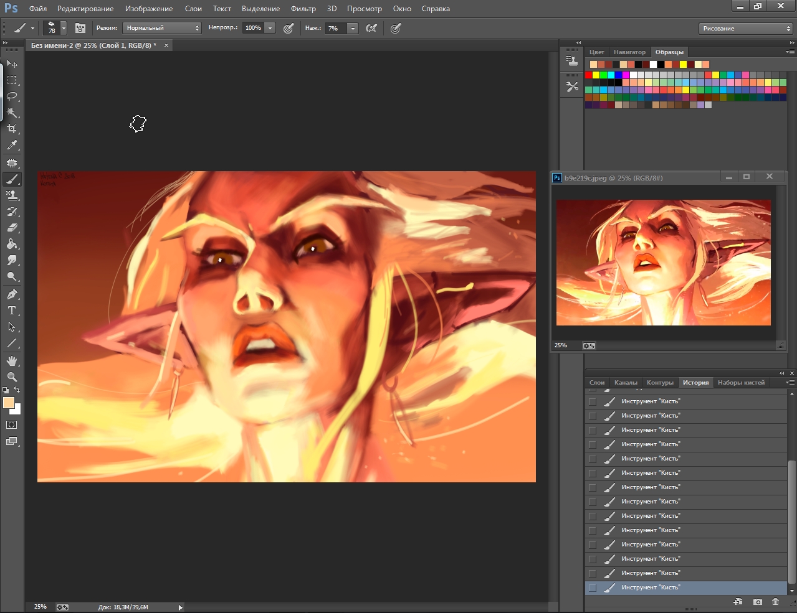Select the Lasso tool
This screenshot has width=797, height=613.
point(12,96)
